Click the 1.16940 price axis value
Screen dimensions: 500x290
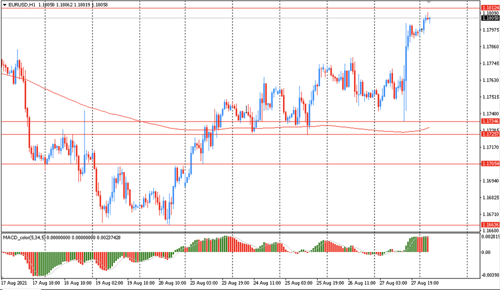click(491, 181)
